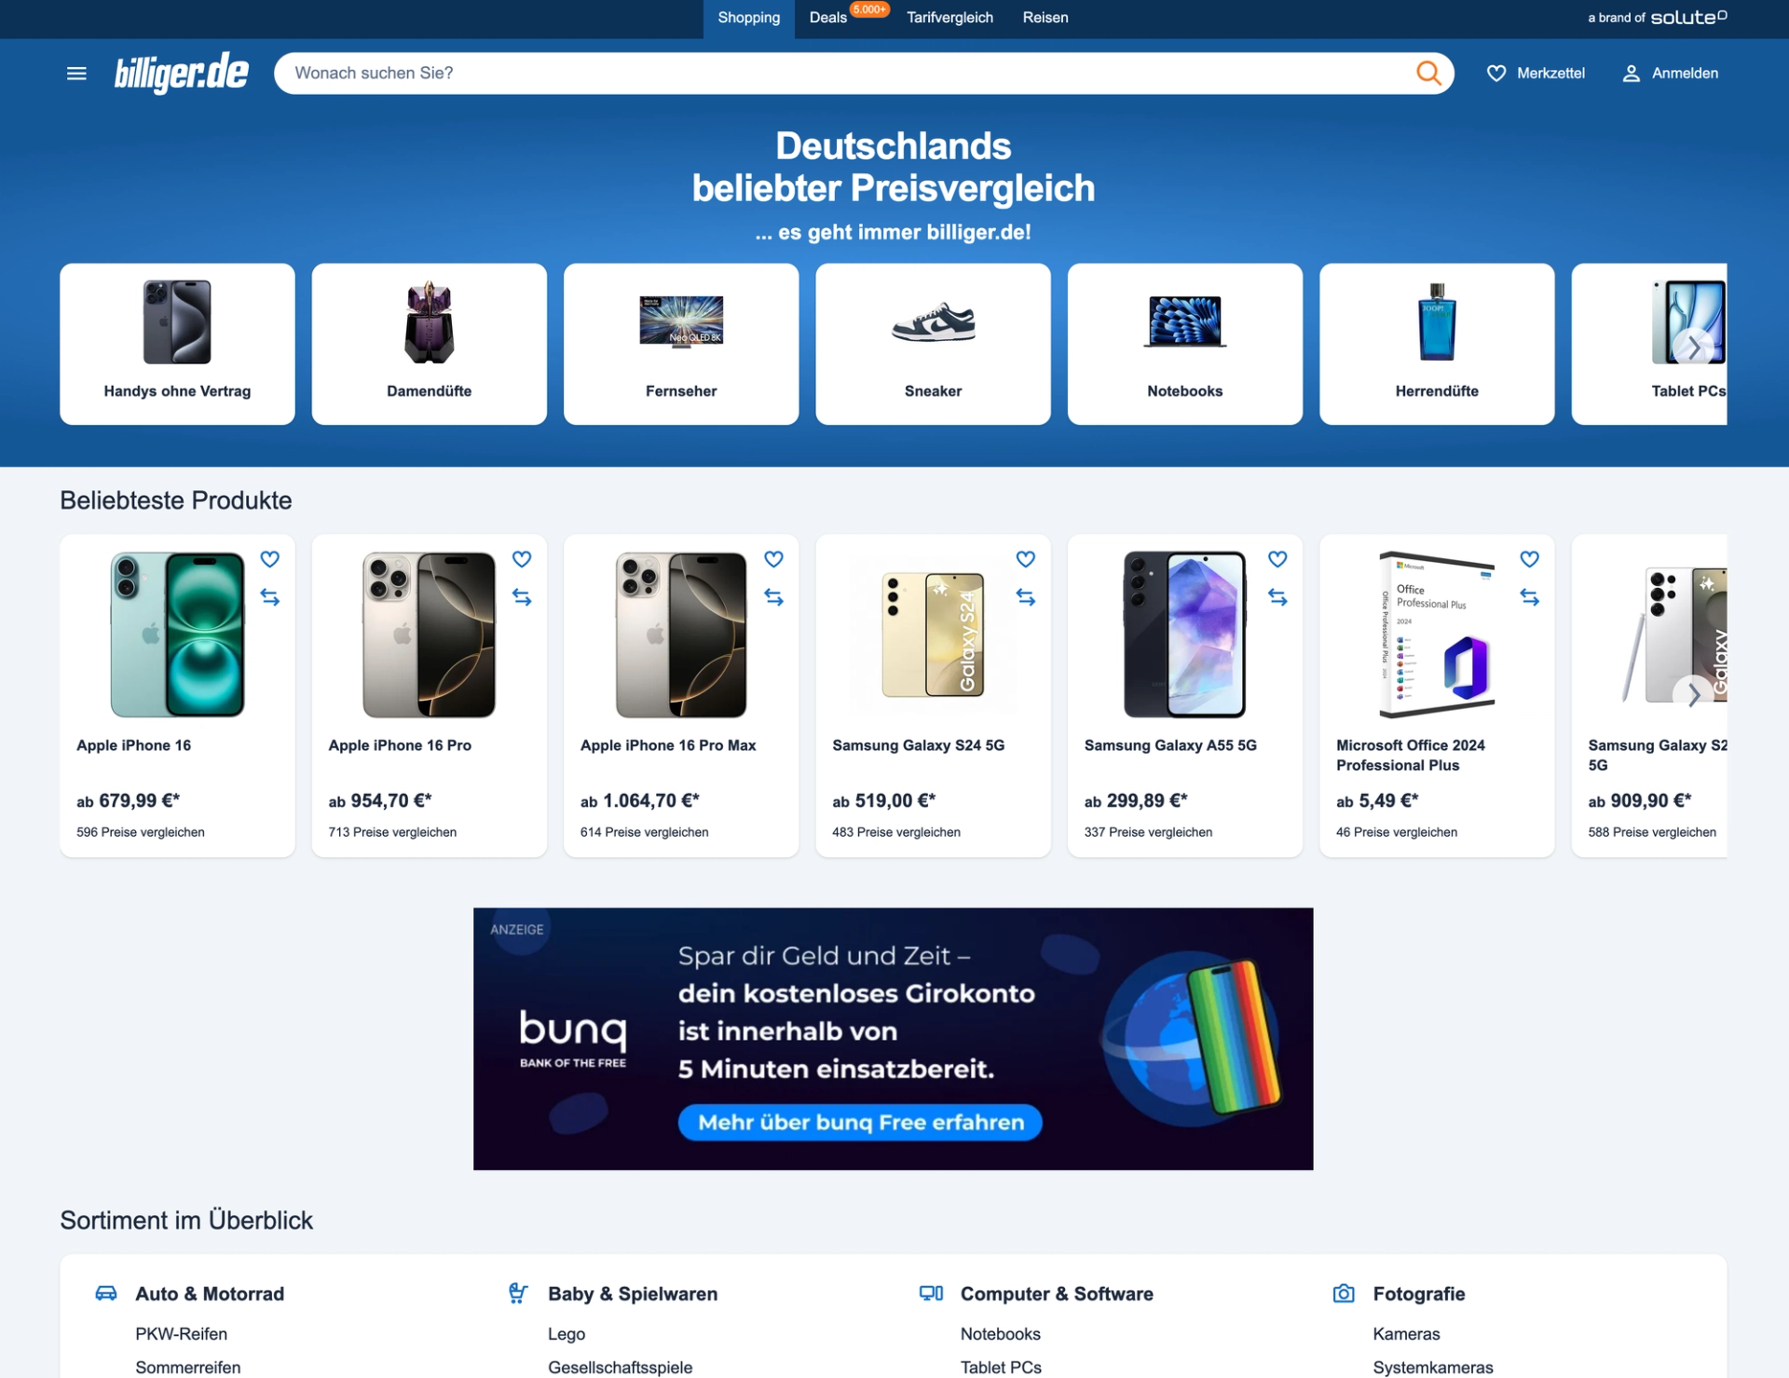Image resolution: width=1789 pixels, height=1378 pixels.
Task: Click the Anmelden user icon
Action: click(x=1632, y=74)
